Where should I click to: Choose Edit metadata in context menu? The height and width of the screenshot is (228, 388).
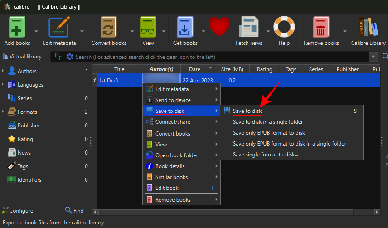182,89
